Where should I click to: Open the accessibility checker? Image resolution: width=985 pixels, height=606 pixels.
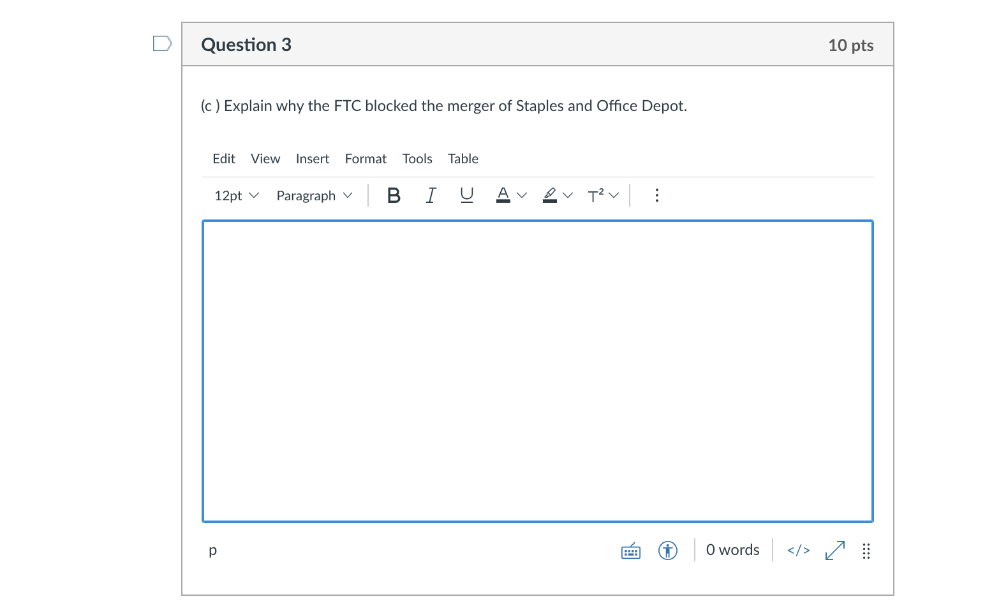[668, 551]
